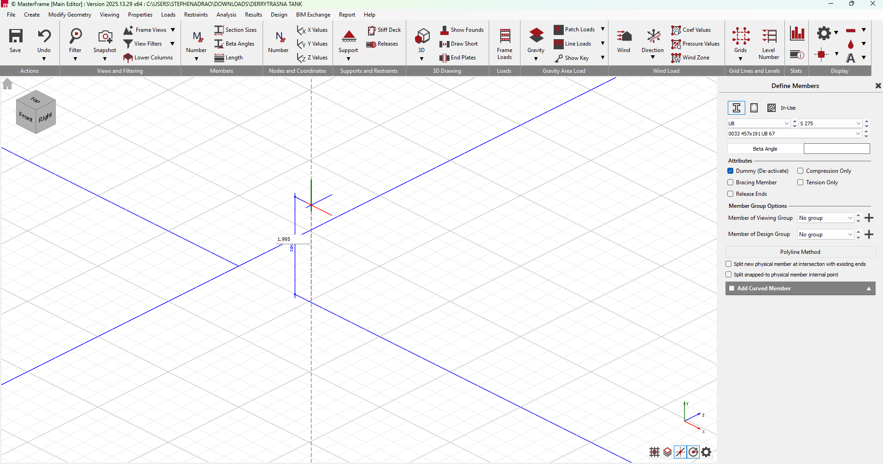The width and height of the screenshot is (883, 464).
Task: Tick the Tension Only checkbox
Action: pyautogui.click(x=801, y=182)
